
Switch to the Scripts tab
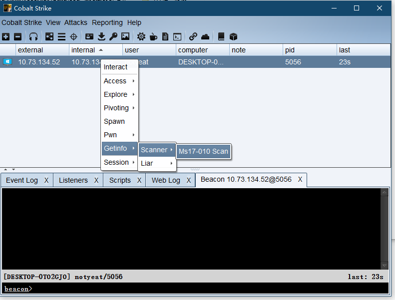coord(120,180)
